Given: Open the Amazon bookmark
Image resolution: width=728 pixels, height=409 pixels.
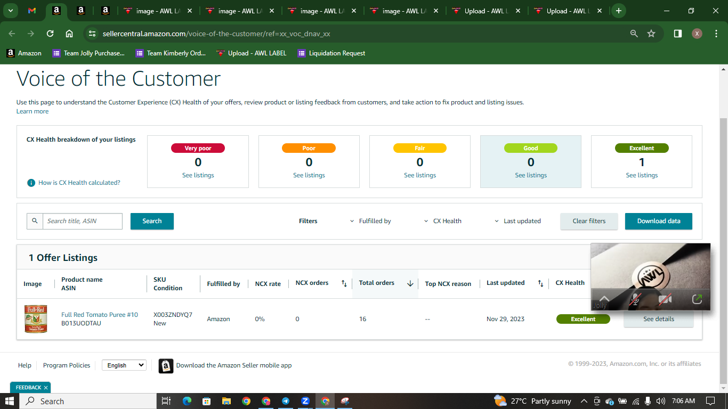Looking at the screenshot, I should pos(24,53).
